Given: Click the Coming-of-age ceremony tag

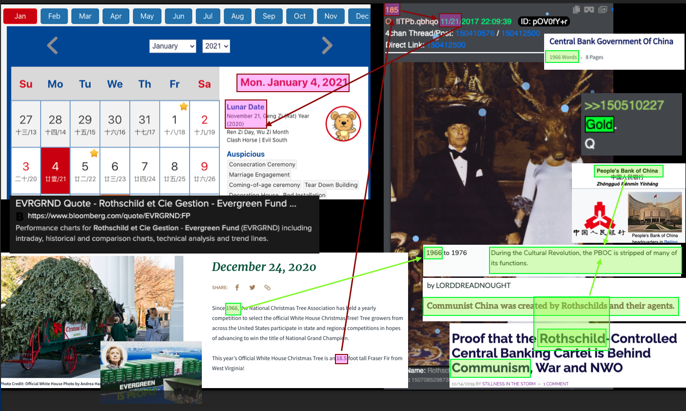Looking at the screenshot, I should (264, 185).
